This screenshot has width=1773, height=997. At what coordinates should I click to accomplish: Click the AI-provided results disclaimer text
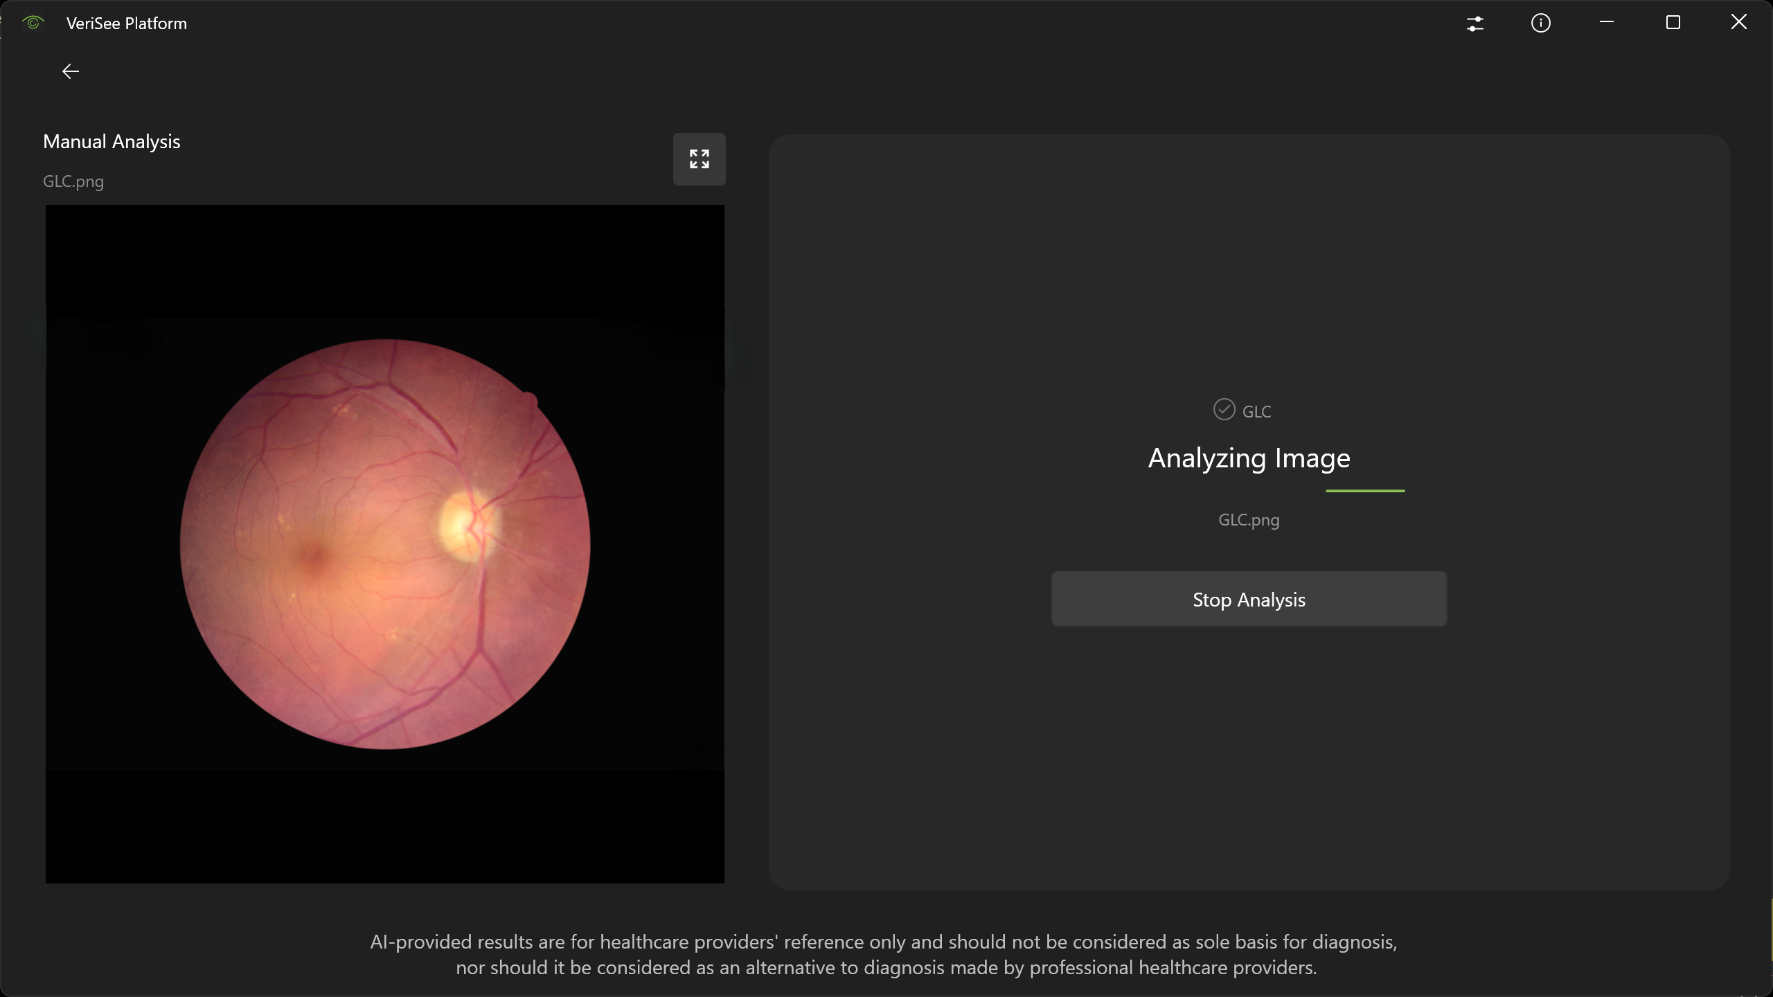click(x=884, y=955)
